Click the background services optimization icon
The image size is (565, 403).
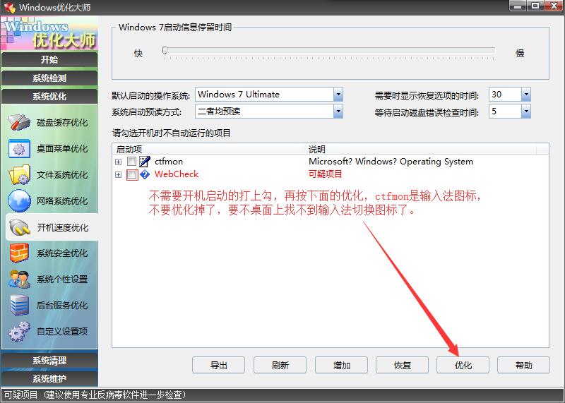click(19, 306)
